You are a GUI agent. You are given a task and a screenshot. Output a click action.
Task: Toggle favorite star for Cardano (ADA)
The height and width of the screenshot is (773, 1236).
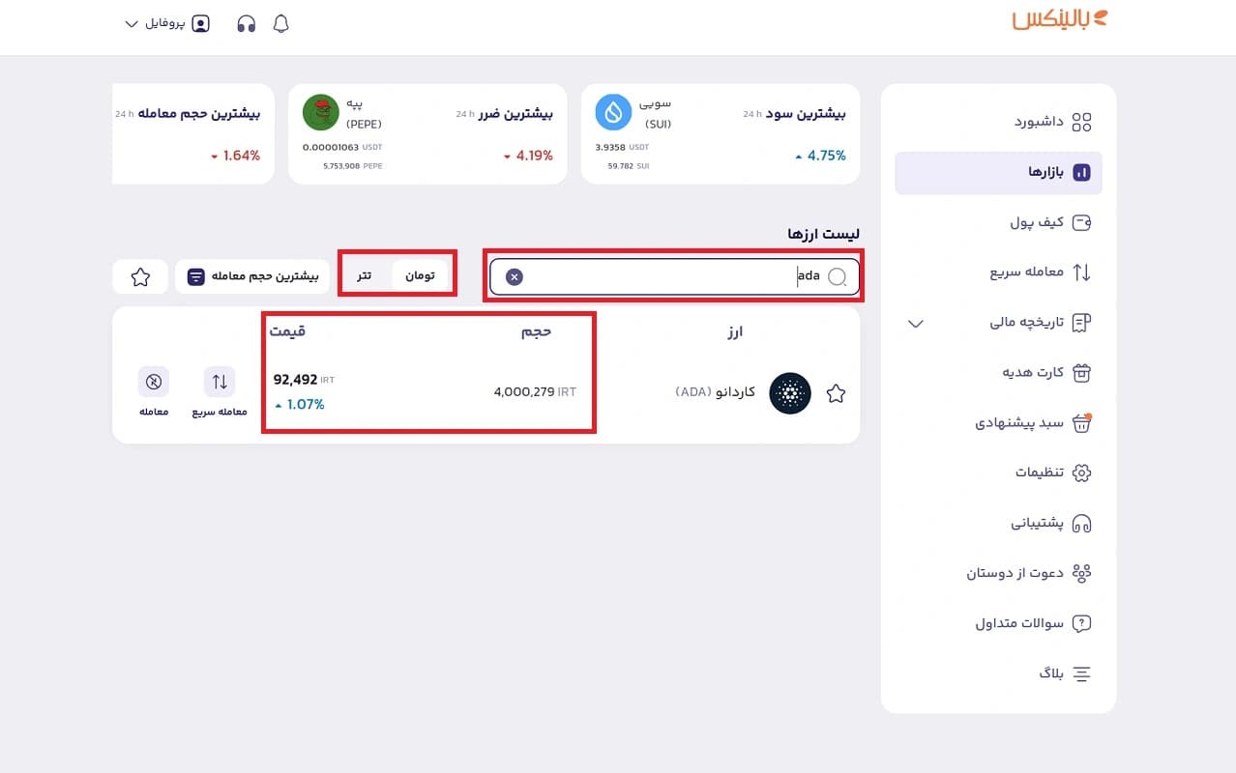[x=836, y=393]
